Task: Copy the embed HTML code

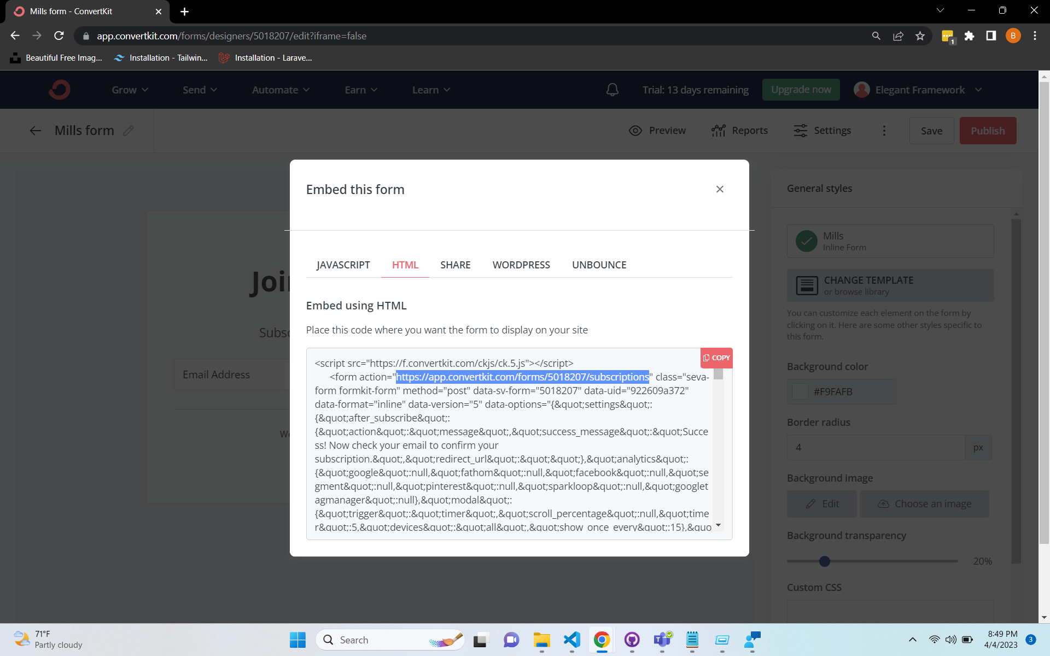Action: [x=716, y=358]
